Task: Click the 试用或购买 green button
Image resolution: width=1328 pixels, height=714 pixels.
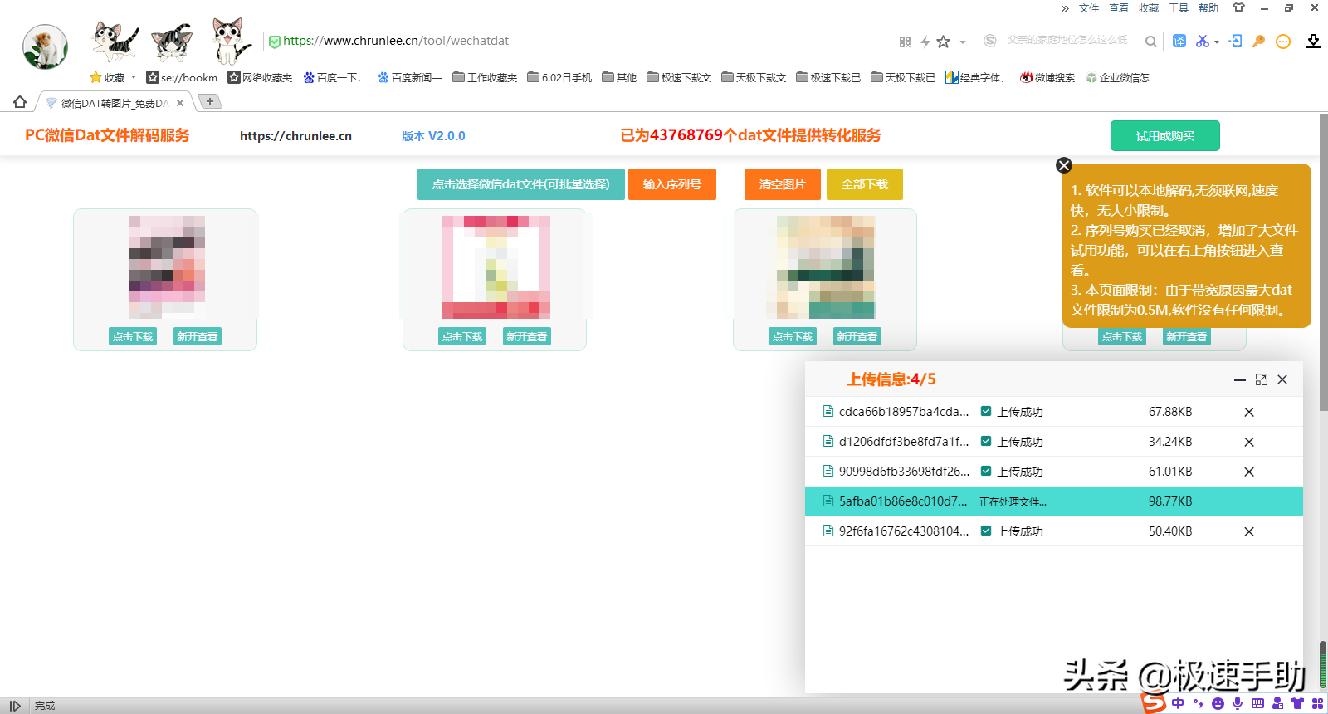Action: [x=1165, y=136]
